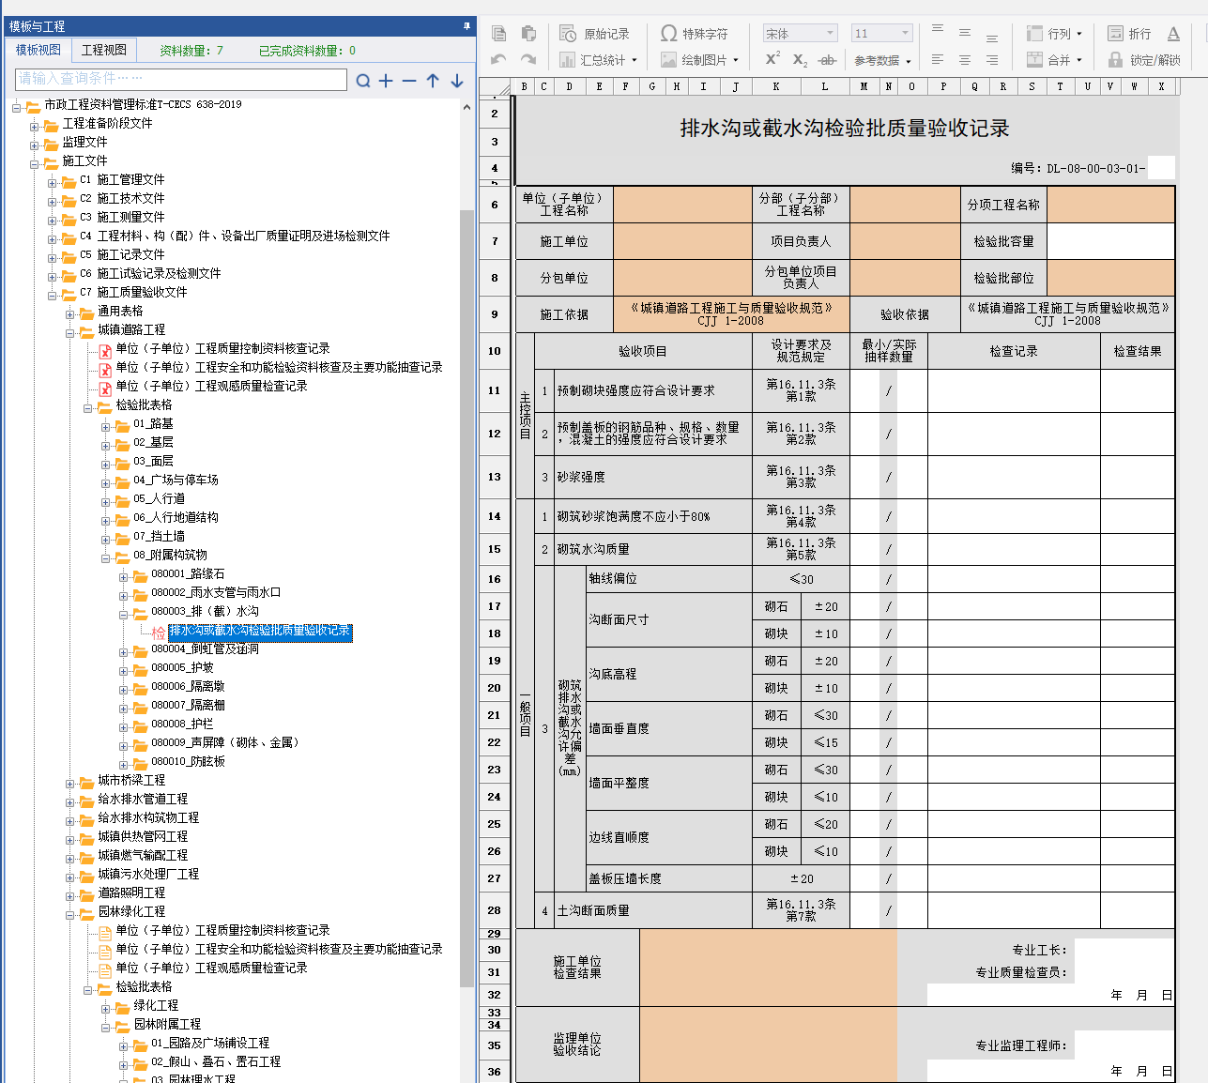Expand the 01_路基 folder

tap(106, 427)
